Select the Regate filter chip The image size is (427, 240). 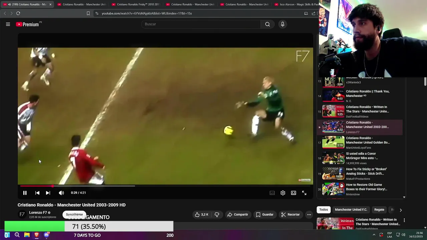pyautogui.click(x=379, y=210)
